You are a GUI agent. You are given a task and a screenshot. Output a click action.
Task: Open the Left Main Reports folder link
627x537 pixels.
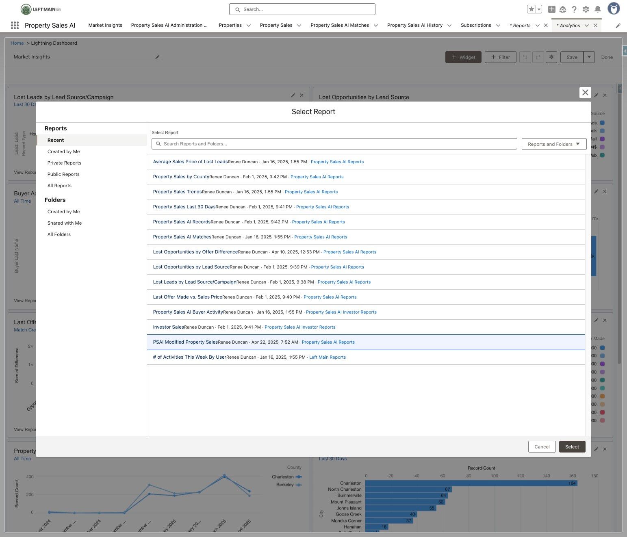tap(328, 357)
